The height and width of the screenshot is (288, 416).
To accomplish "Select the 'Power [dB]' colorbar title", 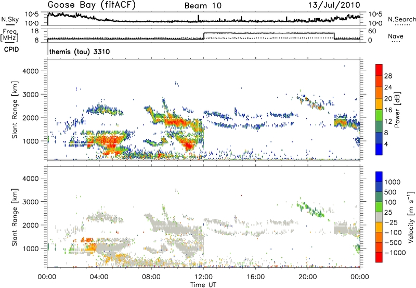I will pos(397,110).
